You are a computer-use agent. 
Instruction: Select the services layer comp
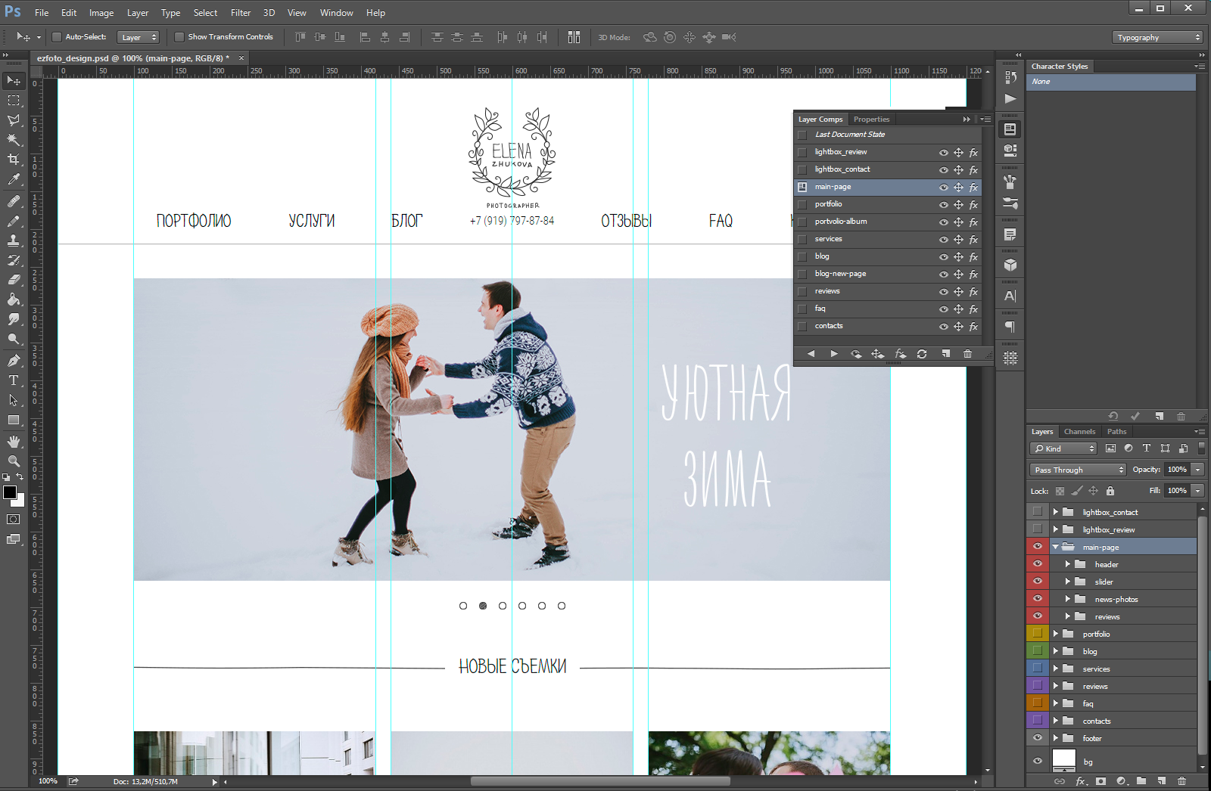click(887, 239)
